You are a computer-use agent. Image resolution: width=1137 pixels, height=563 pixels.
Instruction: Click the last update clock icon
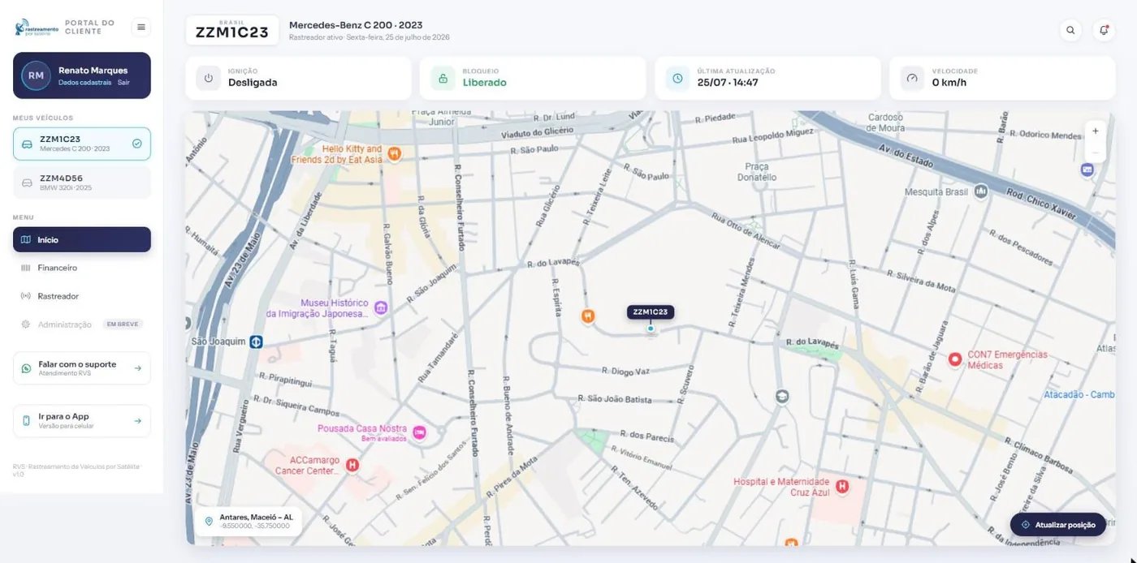pyautogui.click(x=677, y=78)
